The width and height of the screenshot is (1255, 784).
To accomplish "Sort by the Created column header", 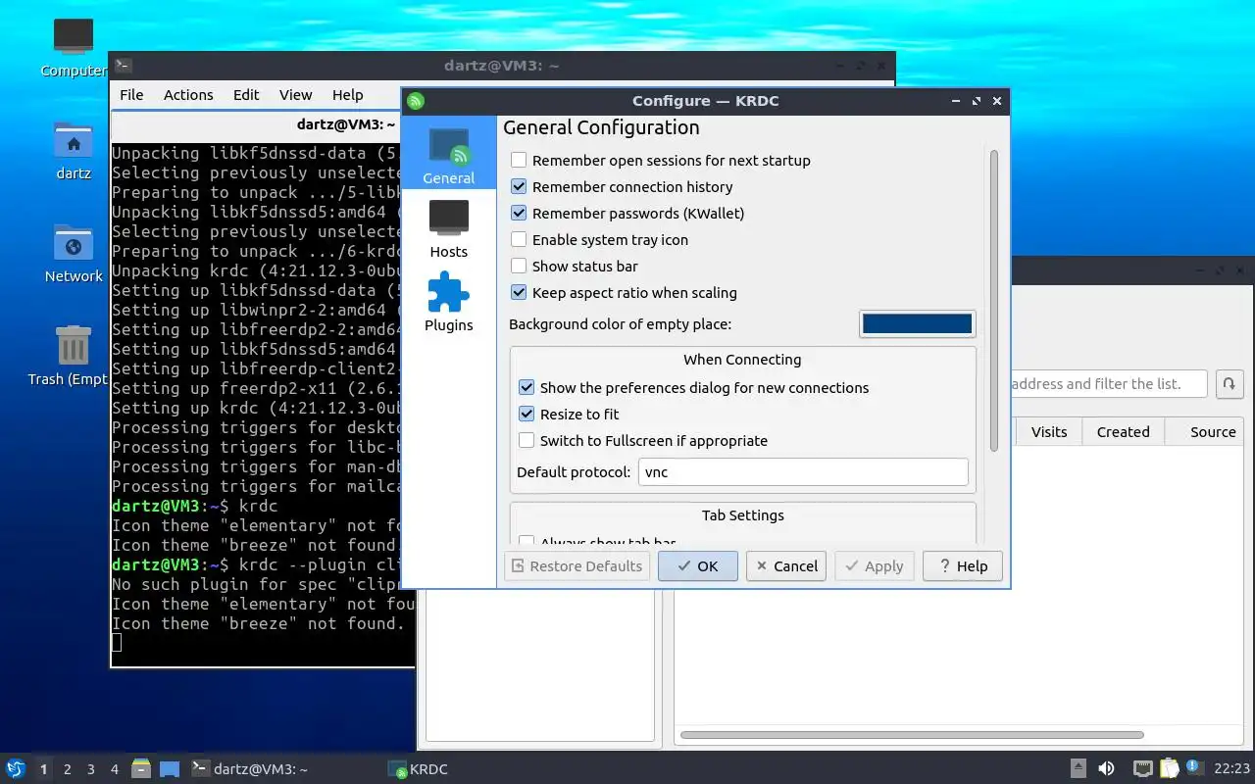I will click(x=1123, y=432).
